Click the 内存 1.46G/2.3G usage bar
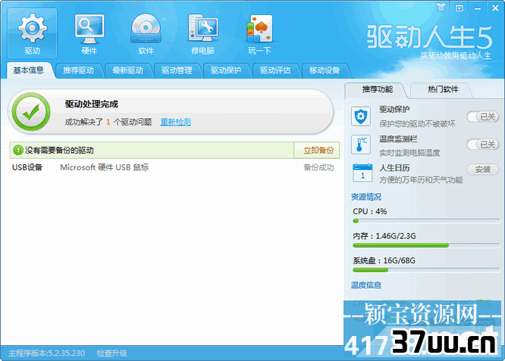The image size is (505, 361). pos(426,245)
